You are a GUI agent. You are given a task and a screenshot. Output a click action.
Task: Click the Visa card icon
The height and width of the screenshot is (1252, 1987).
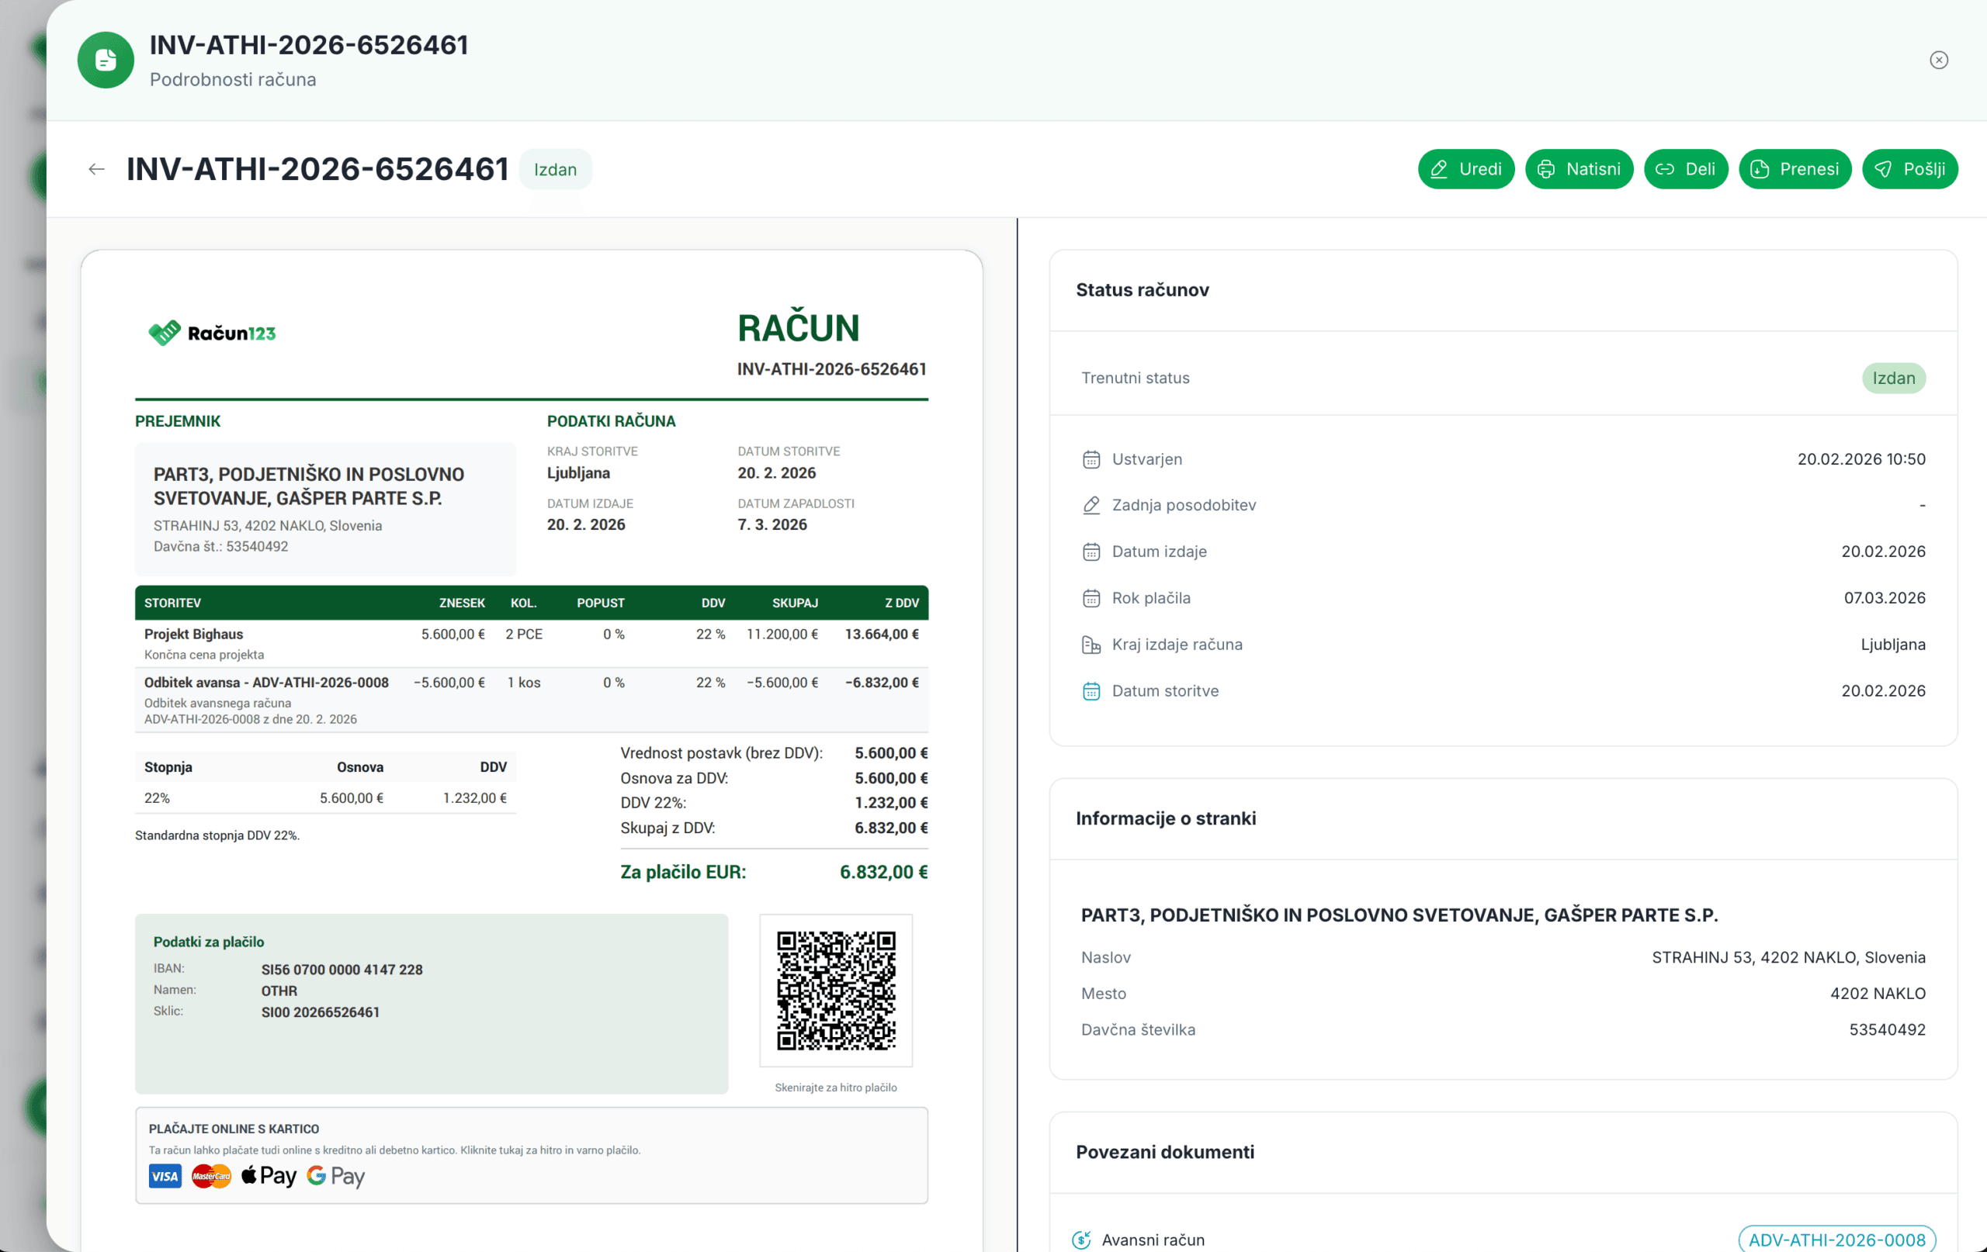point(165,1176)
